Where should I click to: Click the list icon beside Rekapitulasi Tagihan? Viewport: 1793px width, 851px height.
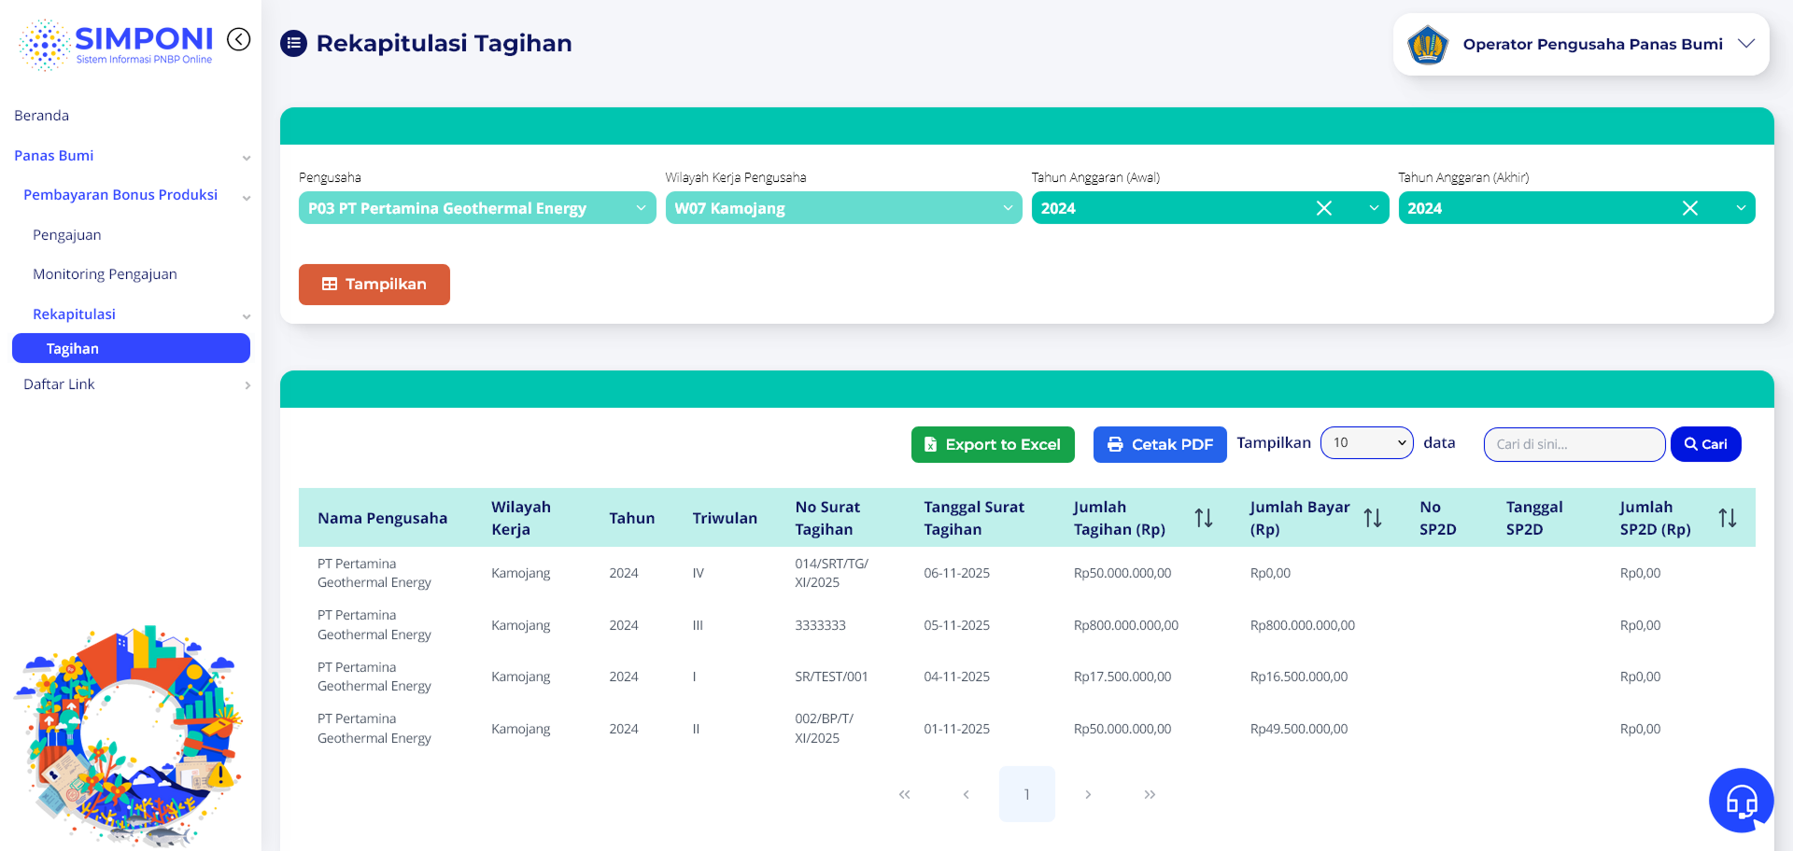coord(294,43)
